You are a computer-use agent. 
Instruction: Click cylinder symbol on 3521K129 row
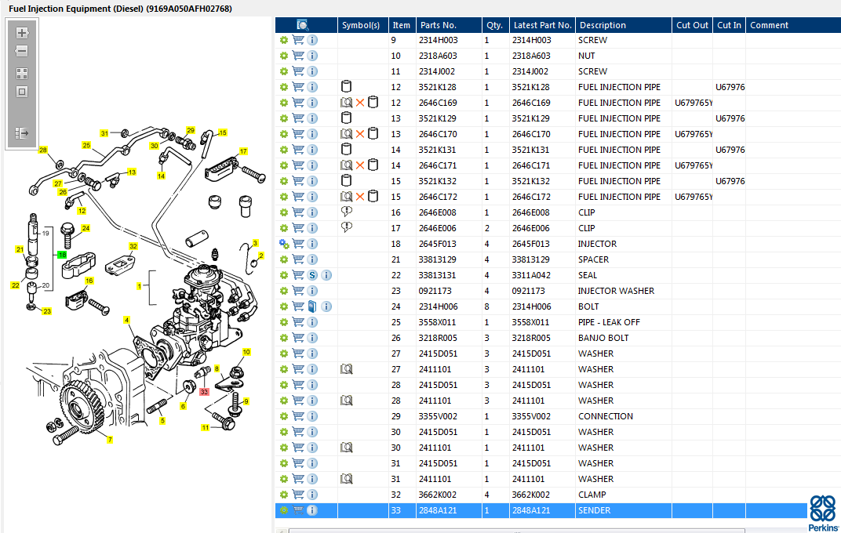click(x=347, y=118)
